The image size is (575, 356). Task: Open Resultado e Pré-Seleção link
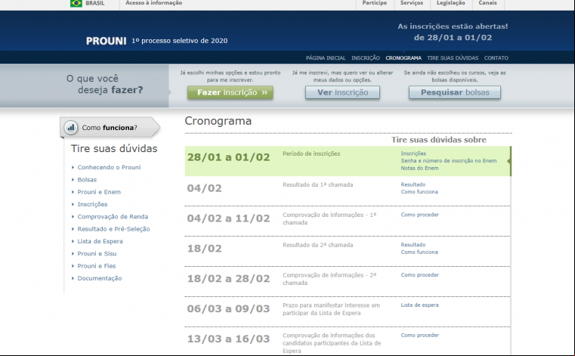tap(113, 229)
